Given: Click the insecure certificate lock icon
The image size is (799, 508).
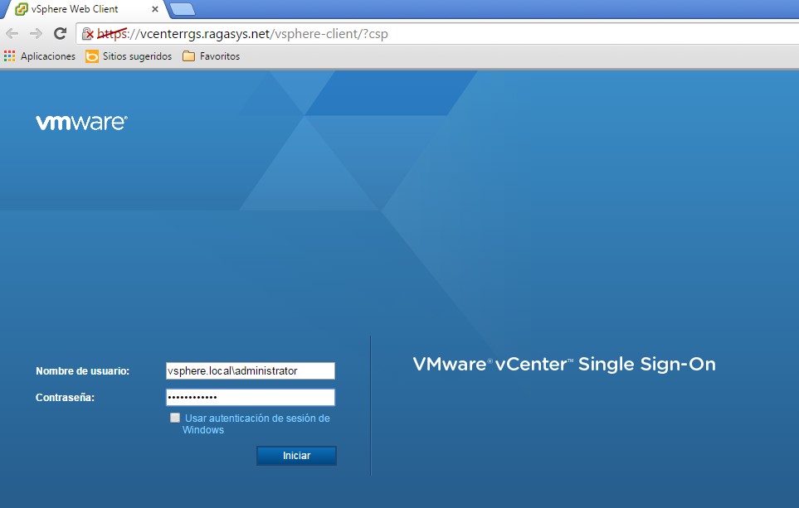Looking at the screenshot, I should point(88,34).
